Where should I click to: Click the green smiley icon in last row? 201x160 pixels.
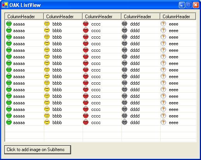click(9, 122)
